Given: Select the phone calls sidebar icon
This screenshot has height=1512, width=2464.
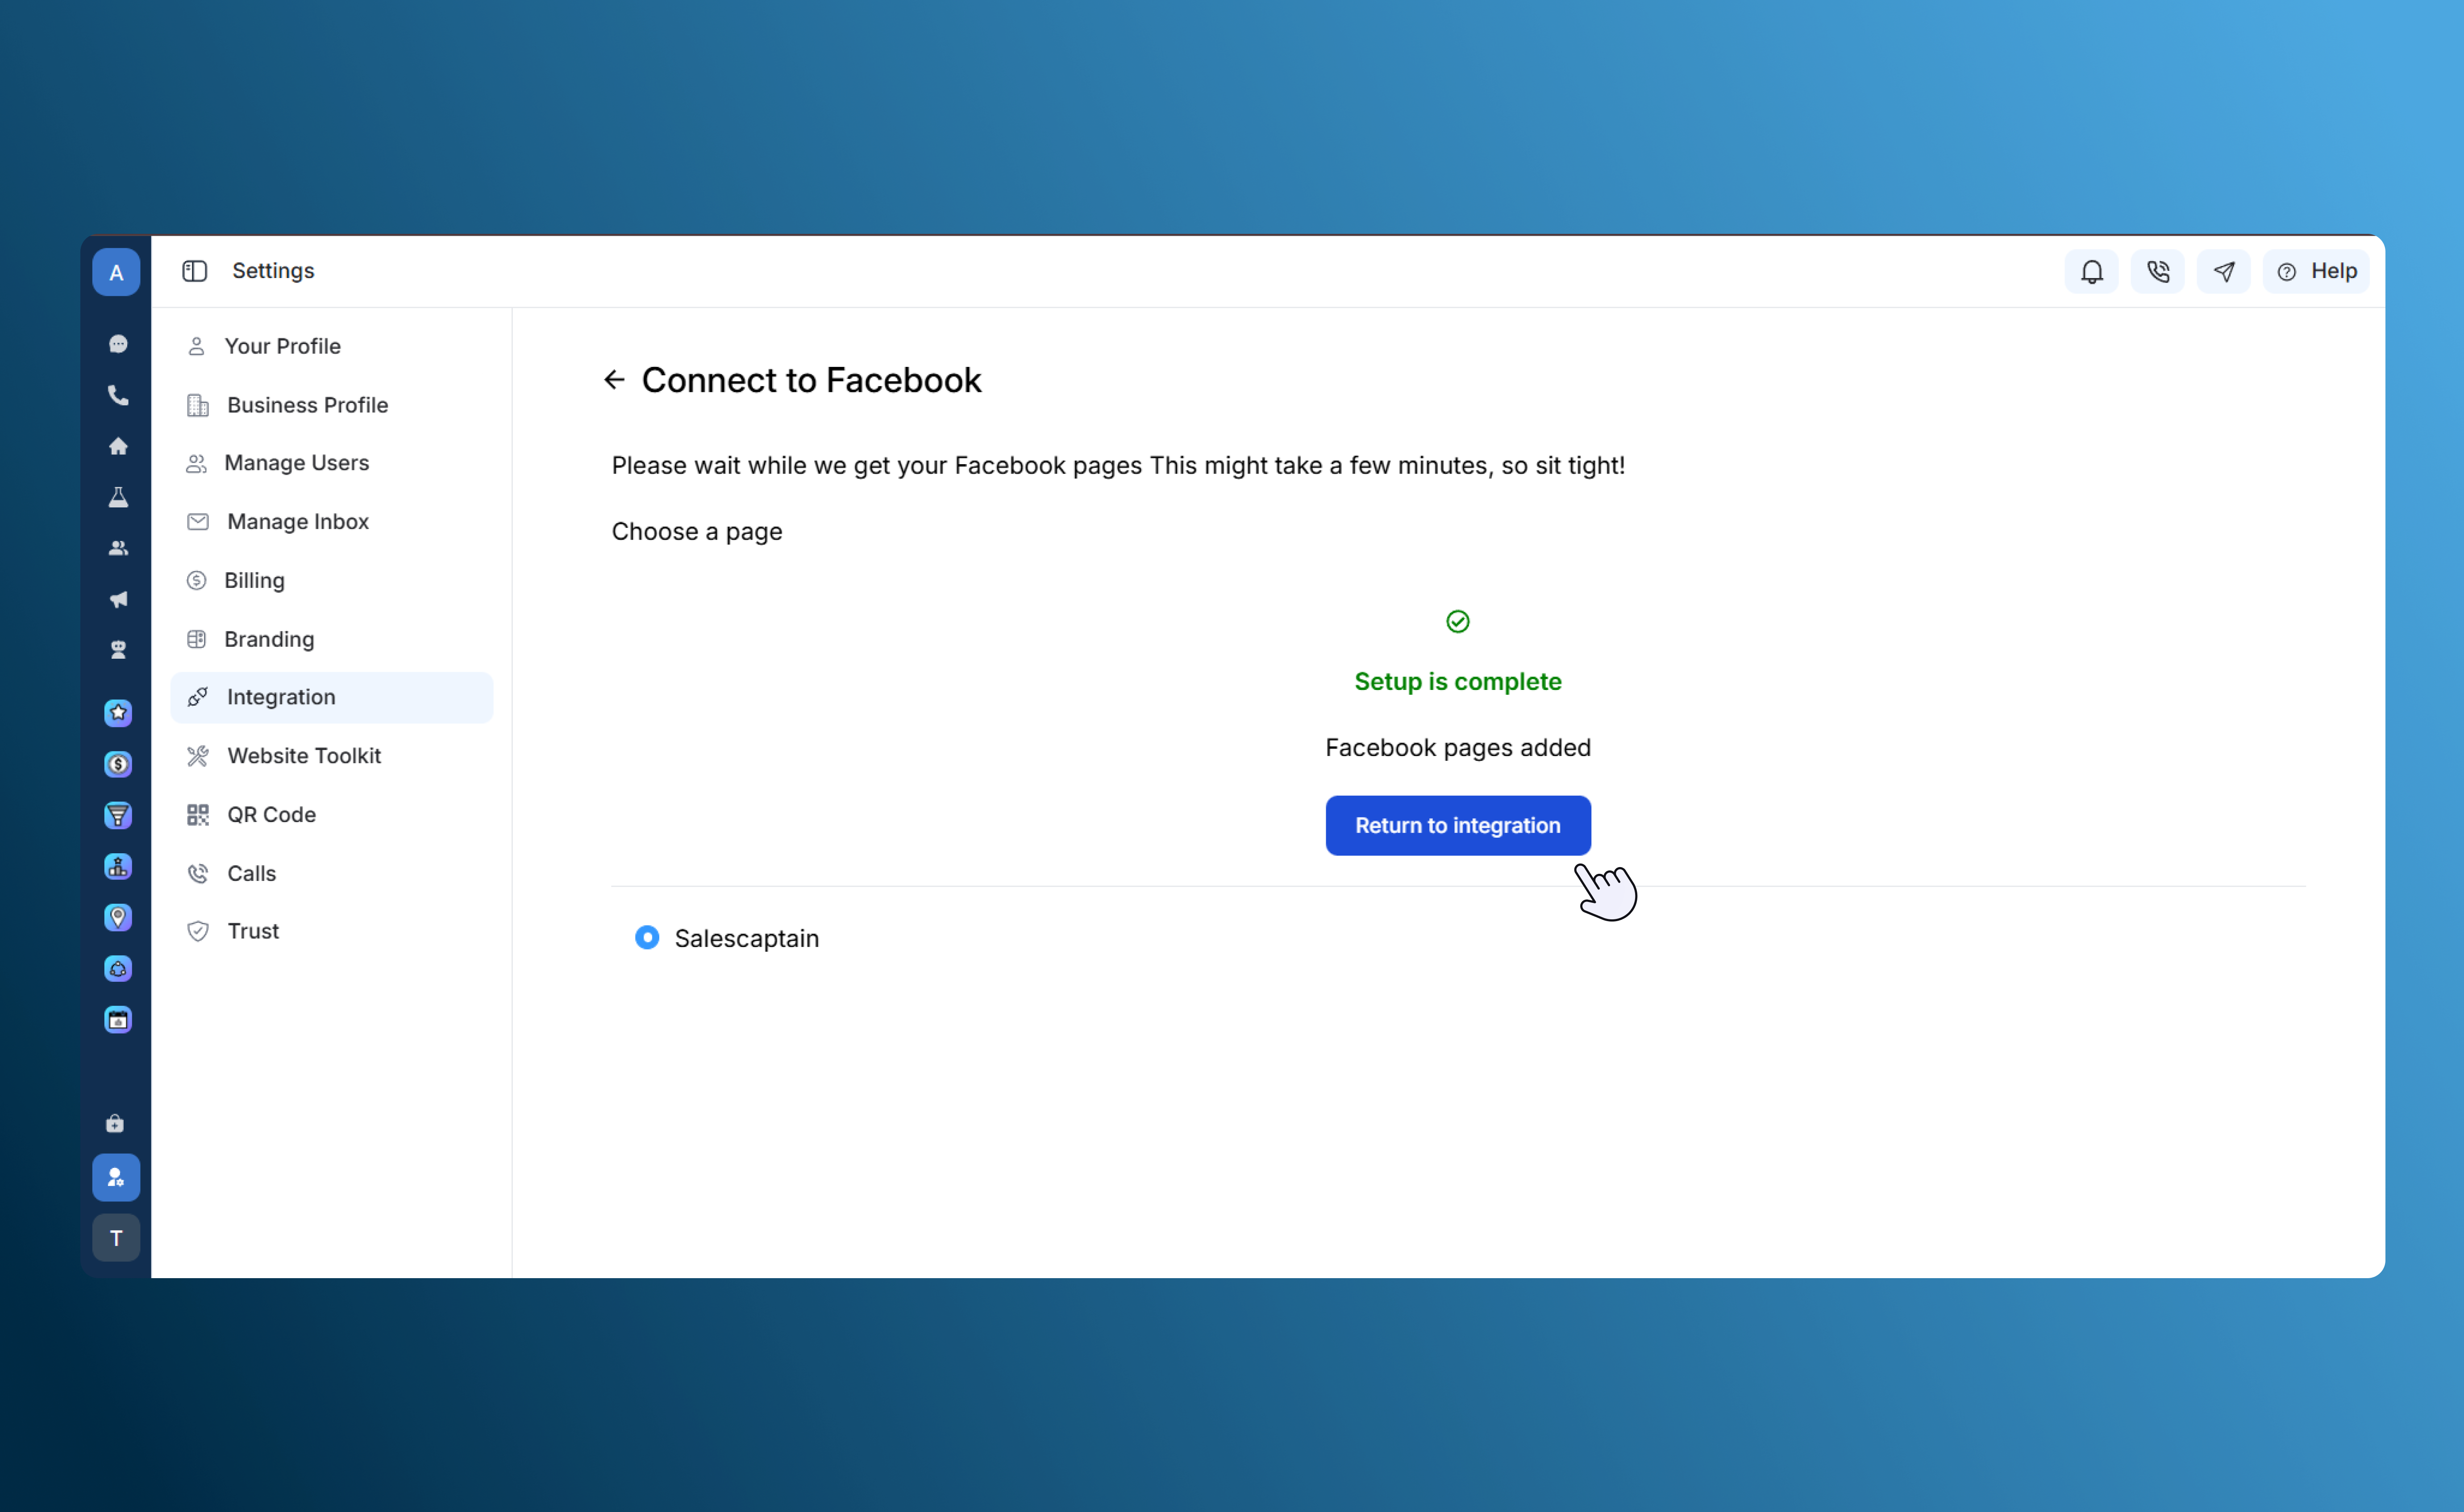Looking at the screenshot, I should [x=118, y=395].
